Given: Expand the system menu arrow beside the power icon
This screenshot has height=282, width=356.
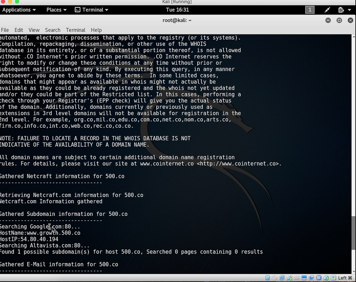Looking at the screenshot, I should tap(349, 10).
